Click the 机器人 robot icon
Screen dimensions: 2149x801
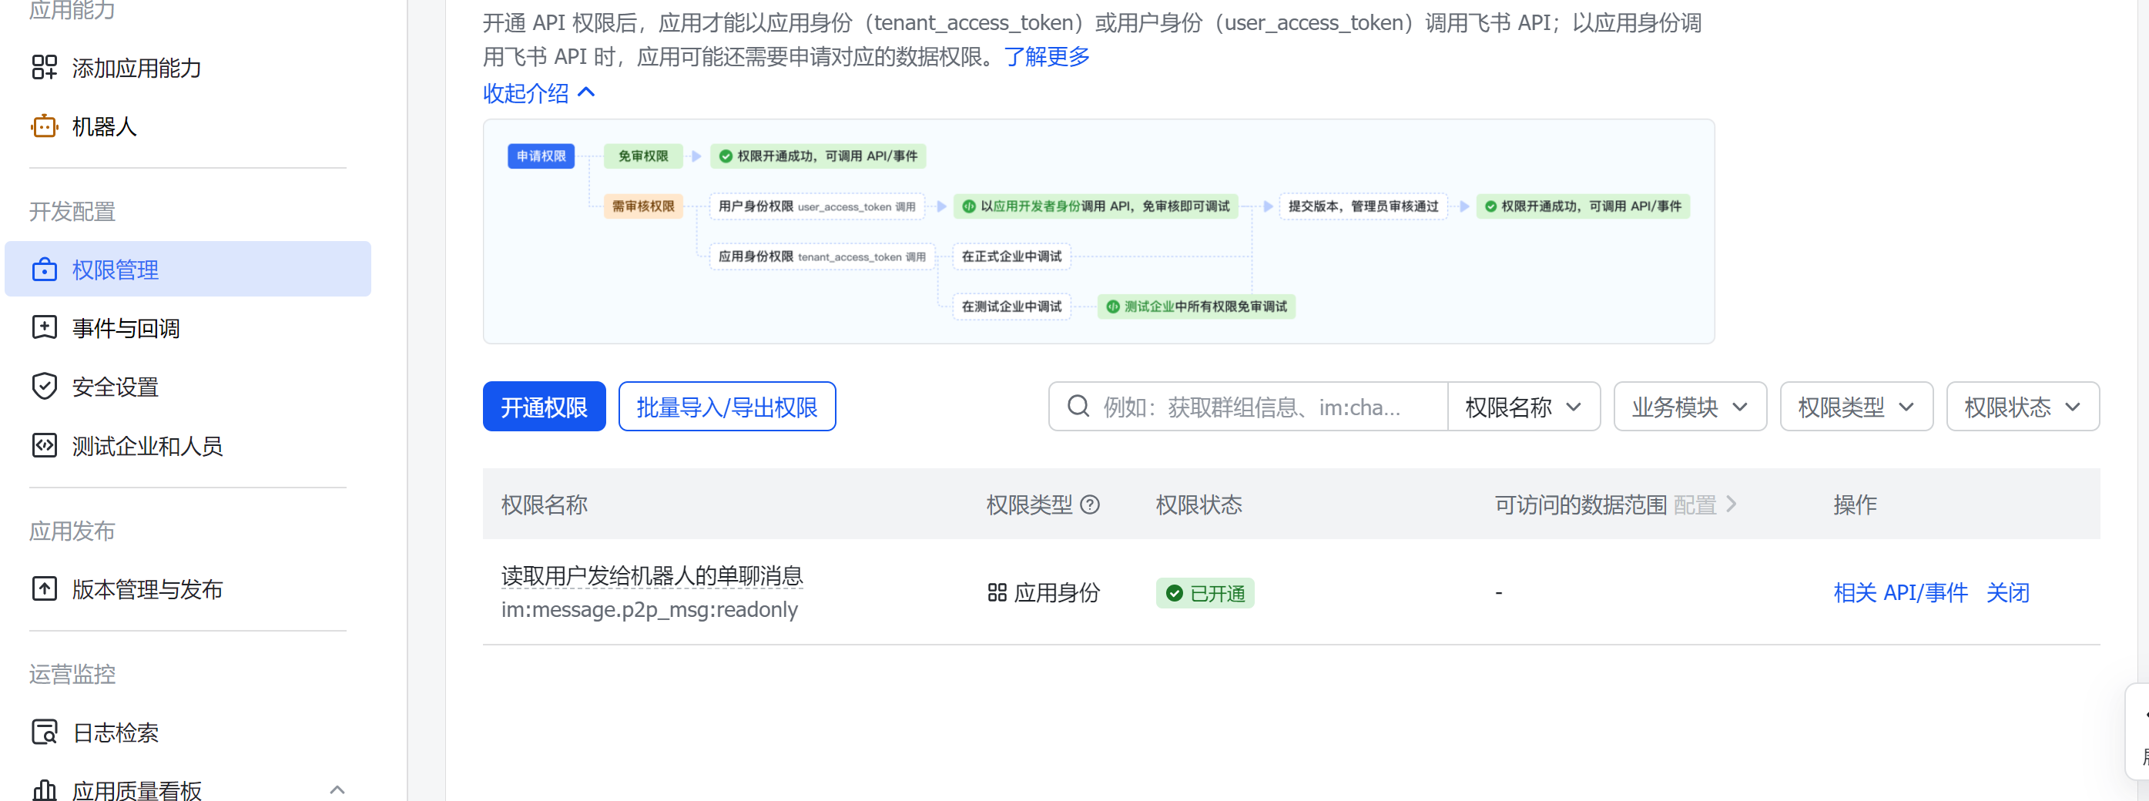pyautogui.click(x=44, y=127)
